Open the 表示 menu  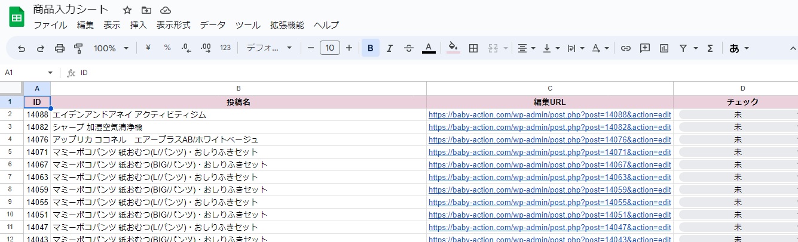pyautogui.click(x=112, y=25)
